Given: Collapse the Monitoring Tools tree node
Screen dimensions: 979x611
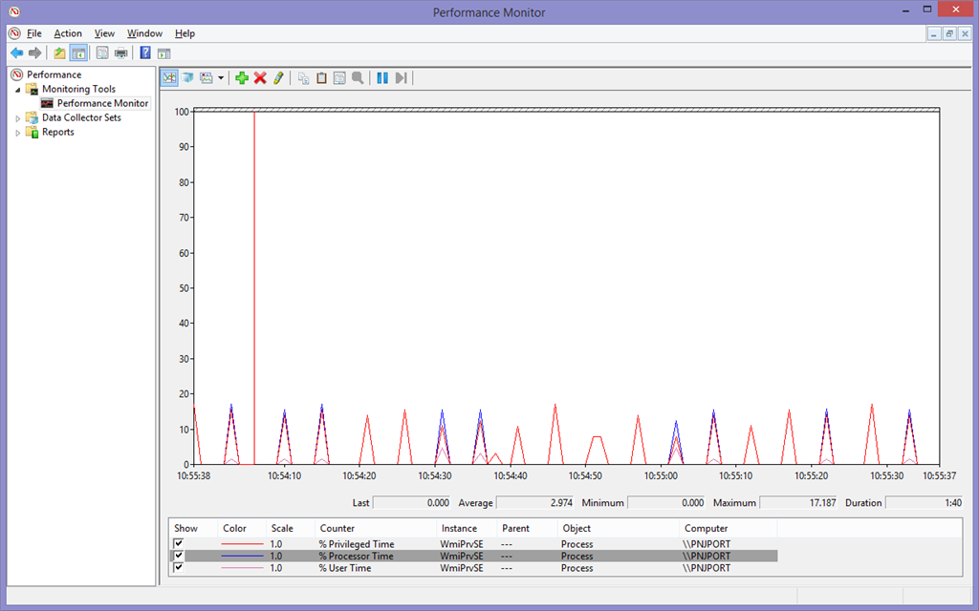Looking at the screenshot, I should (x=18, y=90).
